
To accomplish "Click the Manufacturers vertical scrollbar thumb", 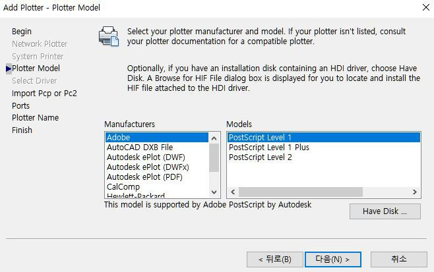I will pos(214,157).
